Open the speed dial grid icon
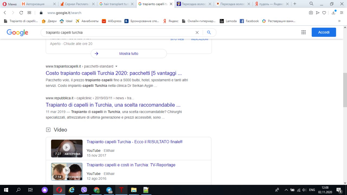The height and width of the screenshot is (195, 347). pos(29,13)
